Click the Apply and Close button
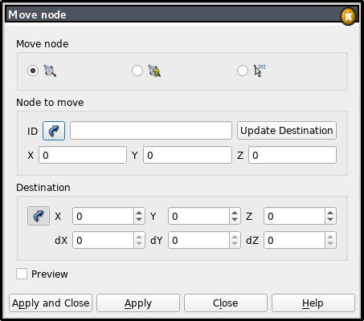The image size is (364, 321). coord(51,303)
